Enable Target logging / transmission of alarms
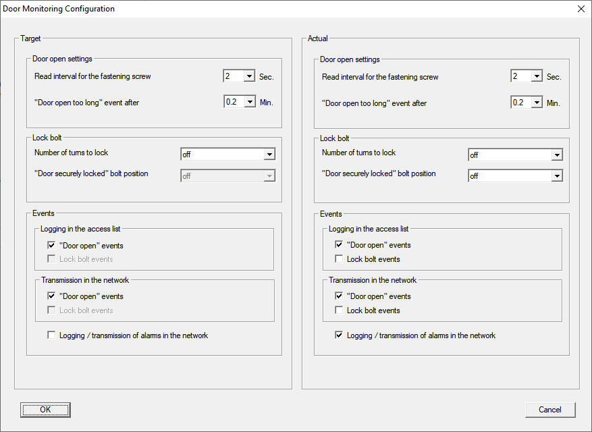The image size is (592, 432). (x=52, y=335)
